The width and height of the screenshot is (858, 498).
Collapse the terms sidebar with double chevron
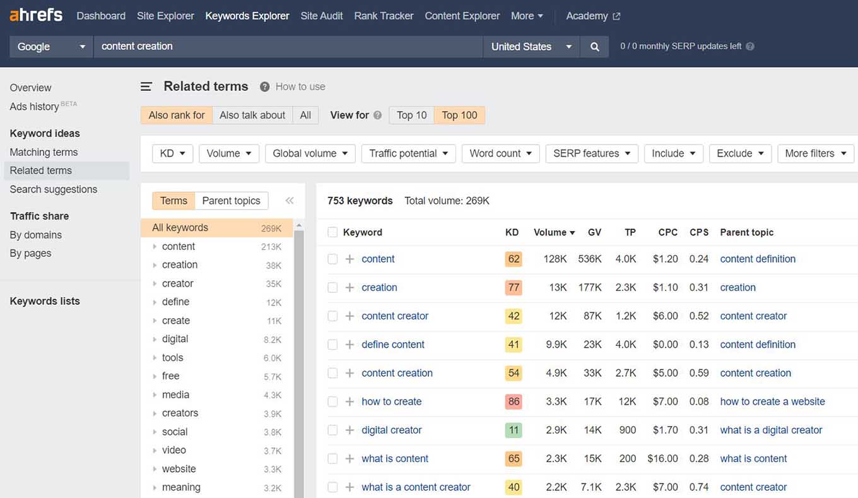point(290,201)
